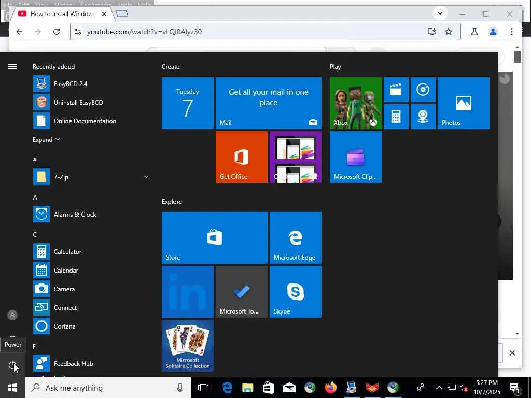Open Chrome's tab search dropdown

440,13
